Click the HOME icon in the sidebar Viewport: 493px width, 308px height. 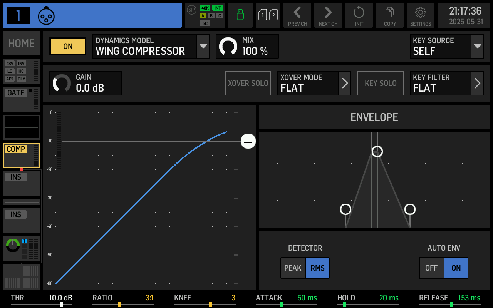[21, 43]
